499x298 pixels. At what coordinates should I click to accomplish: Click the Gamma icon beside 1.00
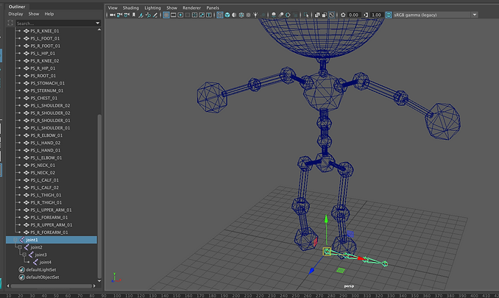(x=366, y=15)
